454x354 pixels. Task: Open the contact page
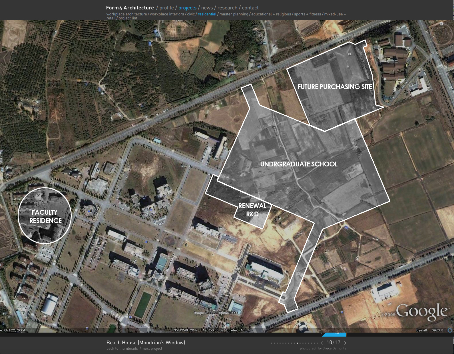[x=250, y=8]
